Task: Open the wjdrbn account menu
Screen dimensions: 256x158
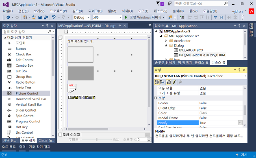Action: 239,11
